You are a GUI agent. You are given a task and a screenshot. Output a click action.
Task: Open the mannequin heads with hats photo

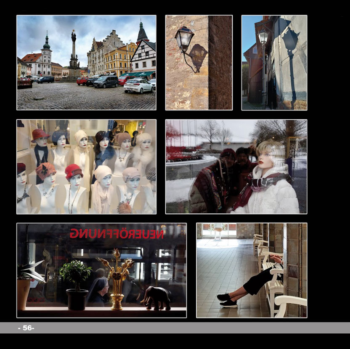pos(86,167)
